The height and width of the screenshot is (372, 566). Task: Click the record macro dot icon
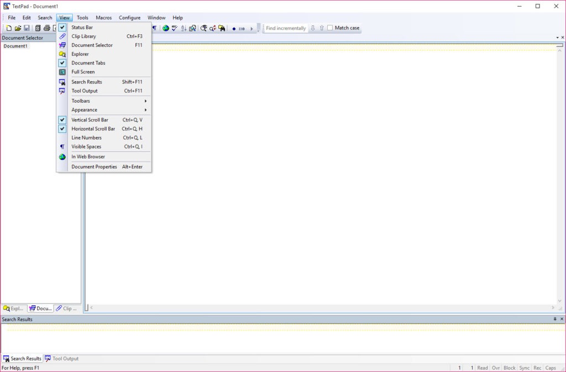pos(234,29)
